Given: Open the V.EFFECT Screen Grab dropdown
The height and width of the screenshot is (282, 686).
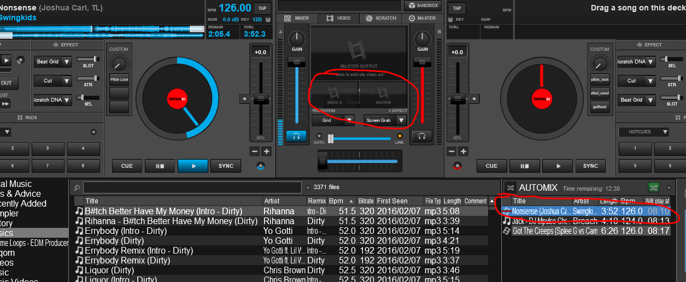Looking at the screenshot, I should pyautogui.click(x=385, y=120).
